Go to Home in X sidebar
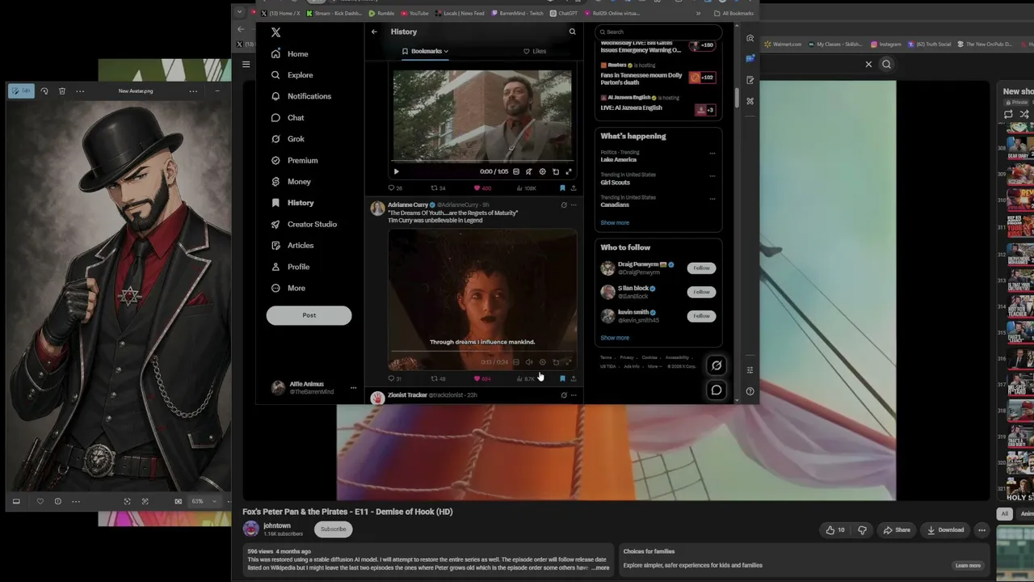The image size is (1034, 582). coord(290,54)
